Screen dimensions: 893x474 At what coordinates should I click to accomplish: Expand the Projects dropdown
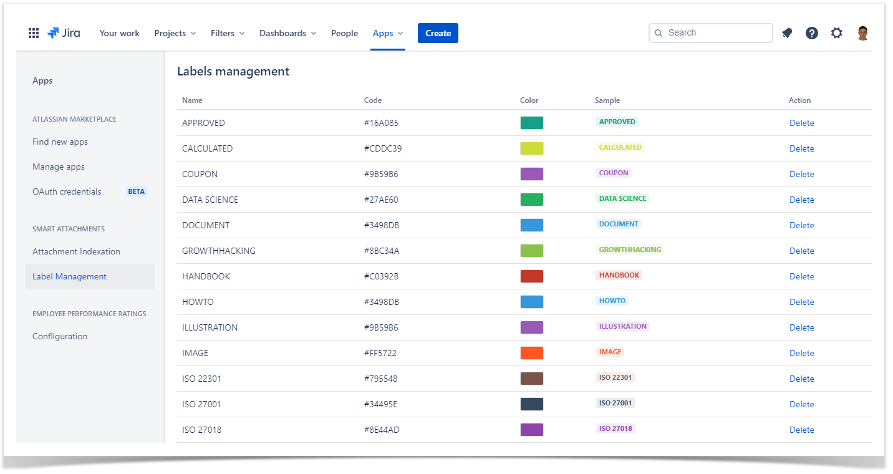tap(175, 33)
